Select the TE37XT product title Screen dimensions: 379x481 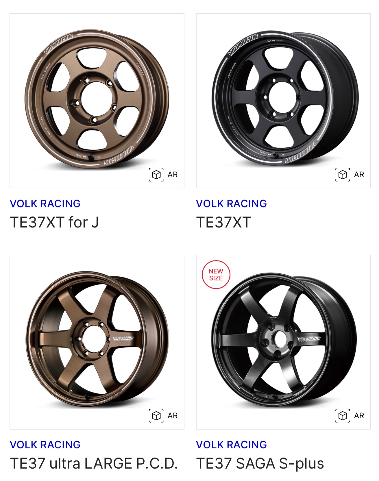(223, 222)
